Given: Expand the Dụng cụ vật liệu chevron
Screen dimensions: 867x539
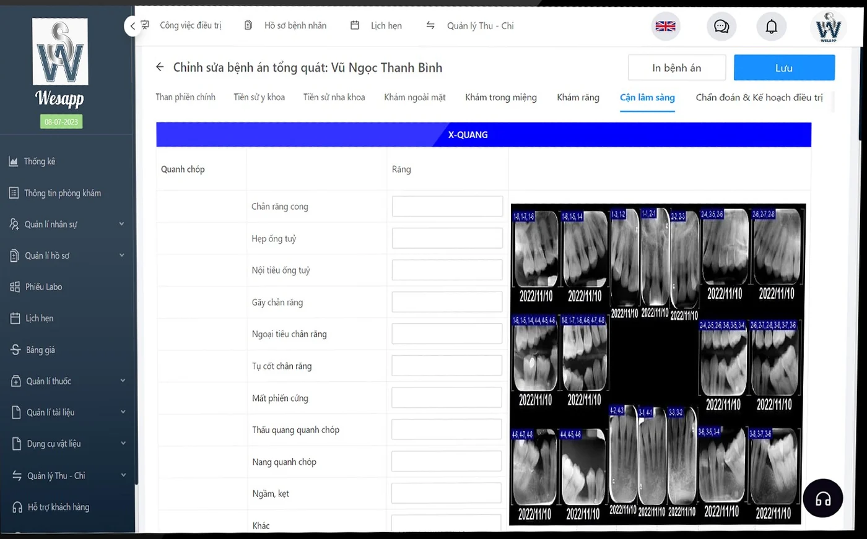Looking at the screenshot, I should [x=123, y=443].
